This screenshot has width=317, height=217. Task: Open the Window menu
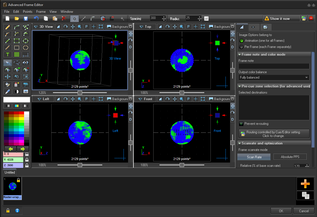pyautogui.click(x=67, y=12)
